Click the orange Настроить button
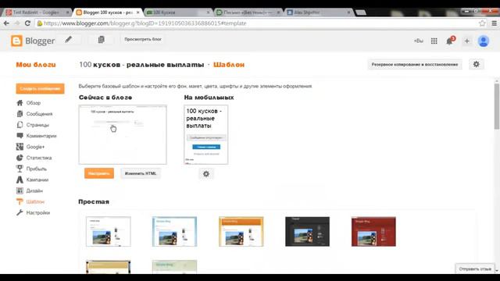 [x=99, y=173]
